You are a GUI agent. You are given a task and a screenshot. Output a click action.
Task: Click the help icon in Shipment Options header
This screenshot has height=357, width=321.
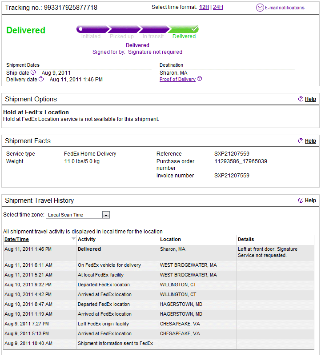pyautogui.click(x=301, y=99)
